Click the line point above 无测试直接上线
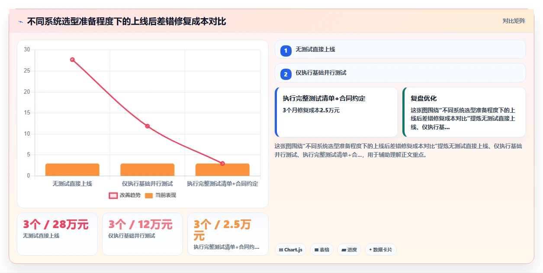Image resolution: width=543 pixels, height=273 pixels. [72, 60]
